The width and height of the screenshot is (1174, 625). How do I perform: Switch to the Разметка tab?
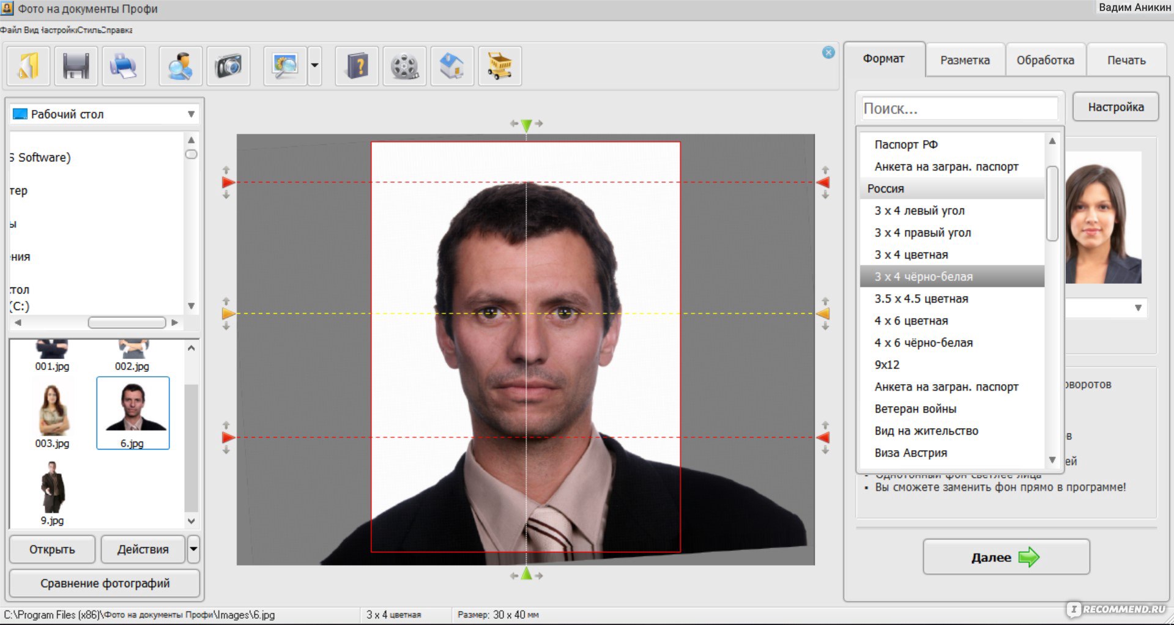tap(965, 60)
